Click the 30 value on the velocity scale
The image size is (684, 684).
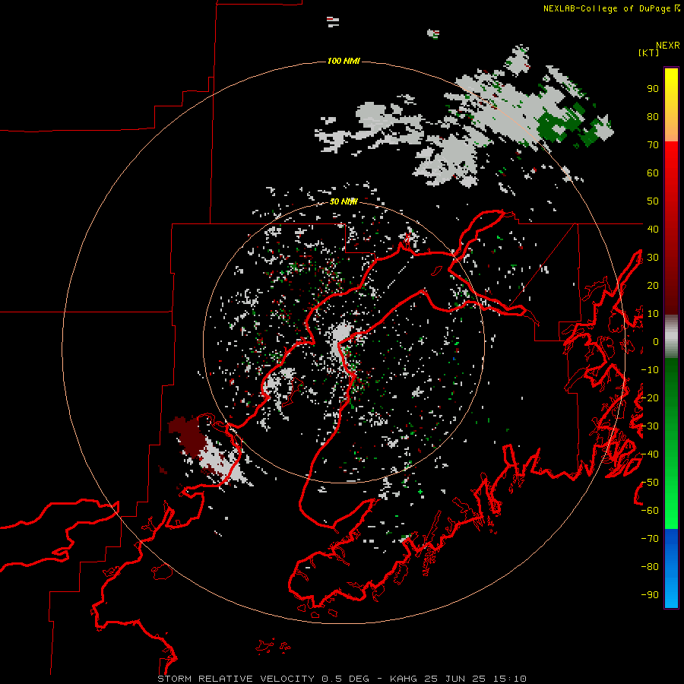click(x=653, y=258)
